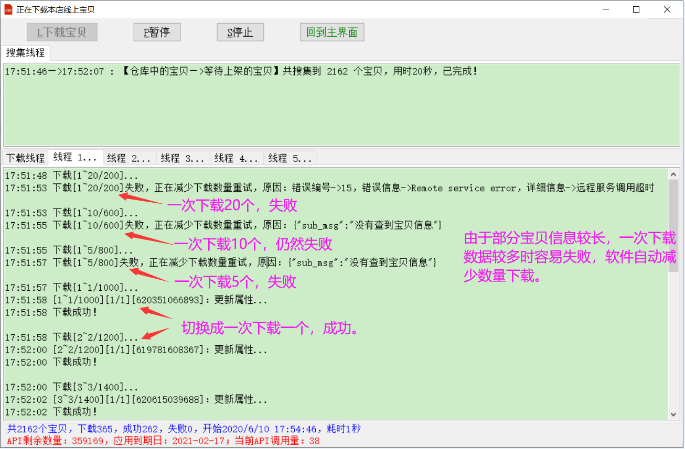
Task: Minimize the download window
Action: [x=605, y=9]
